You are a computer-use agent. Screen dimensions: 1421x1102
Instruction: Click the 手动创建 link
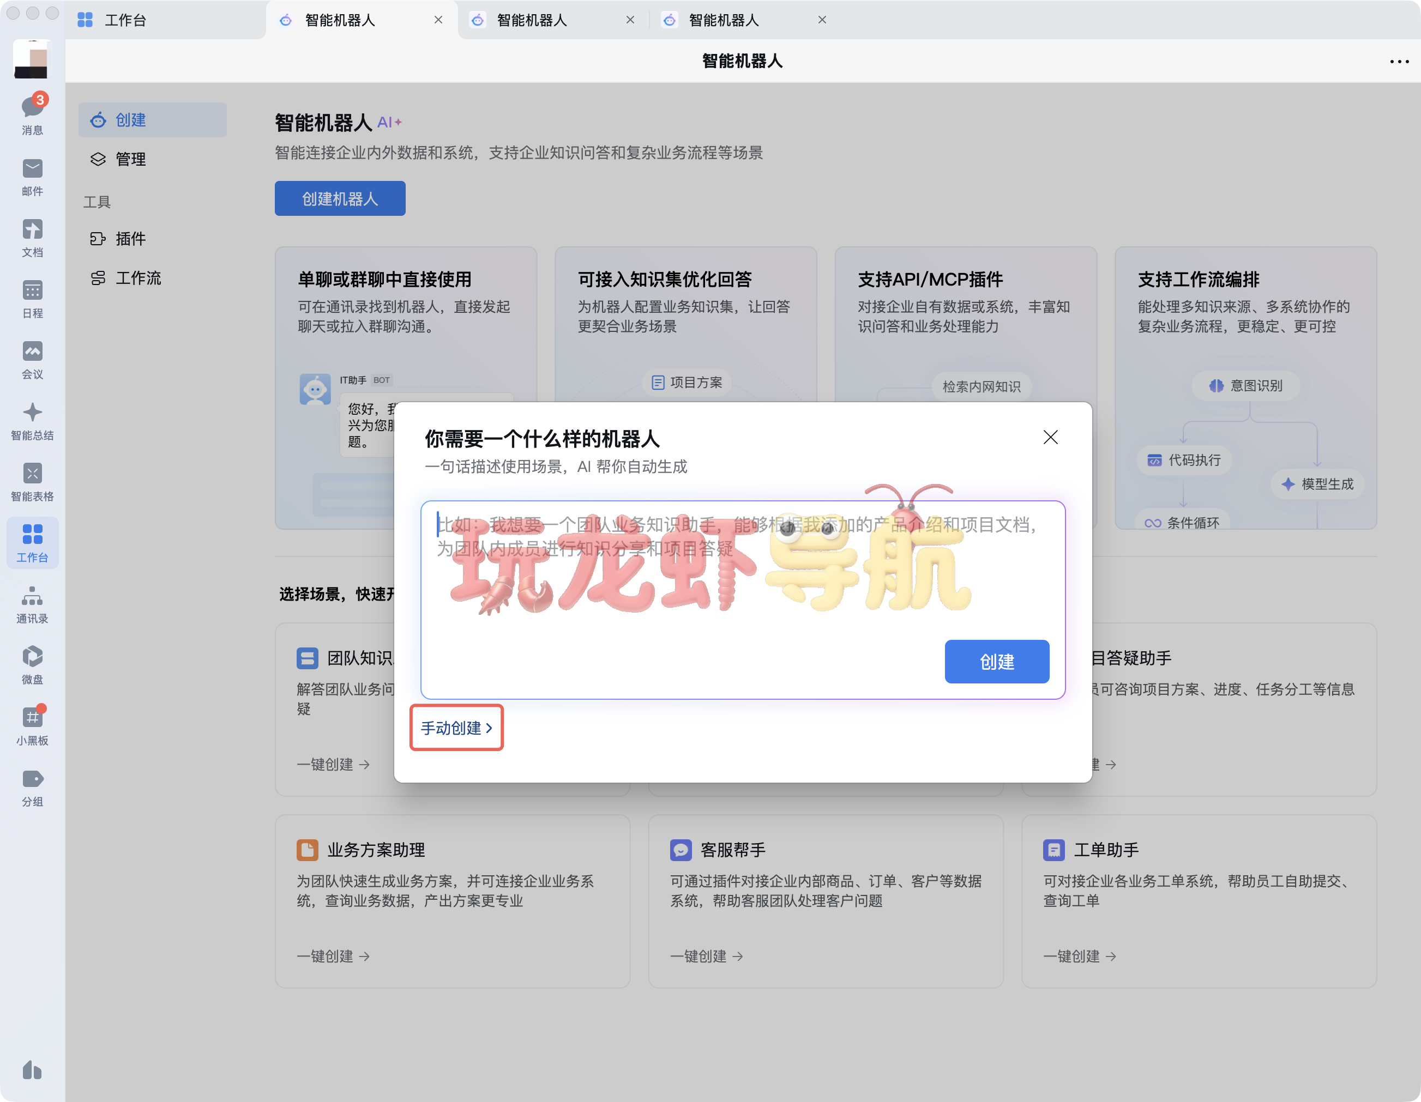pyautogui.click(x=456, y=728)
